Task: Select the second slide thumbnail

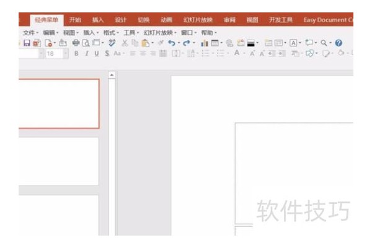Action: click(x=58, y=161)
